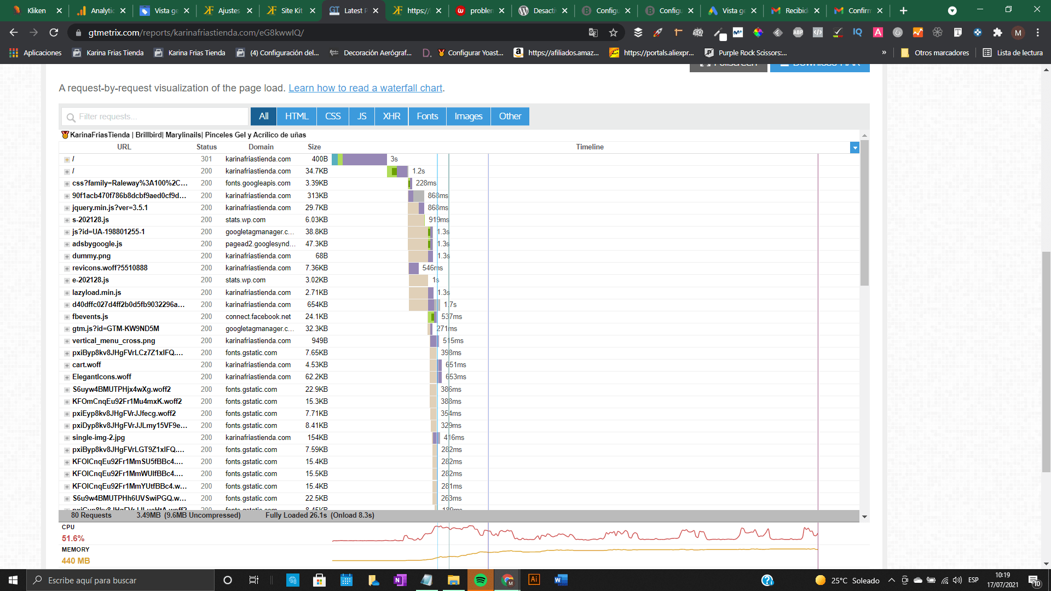Switch to the Analytics browser tab
This screenshot has height=591, width=1051.
[101, 10]
